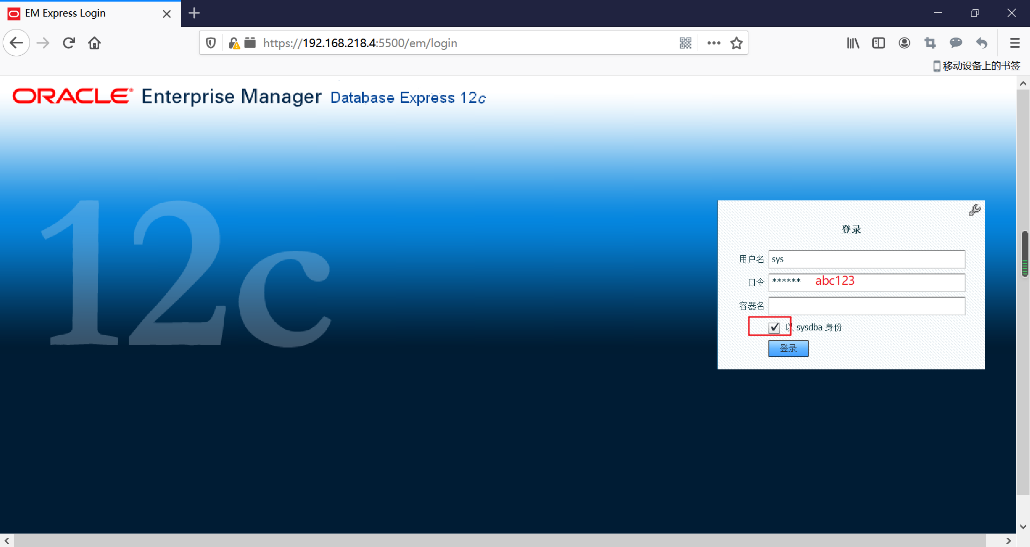The height and width of the screenshot is (547, 1030).
Task: Focus the 口令 password field
Action: [x=867, y=283]
